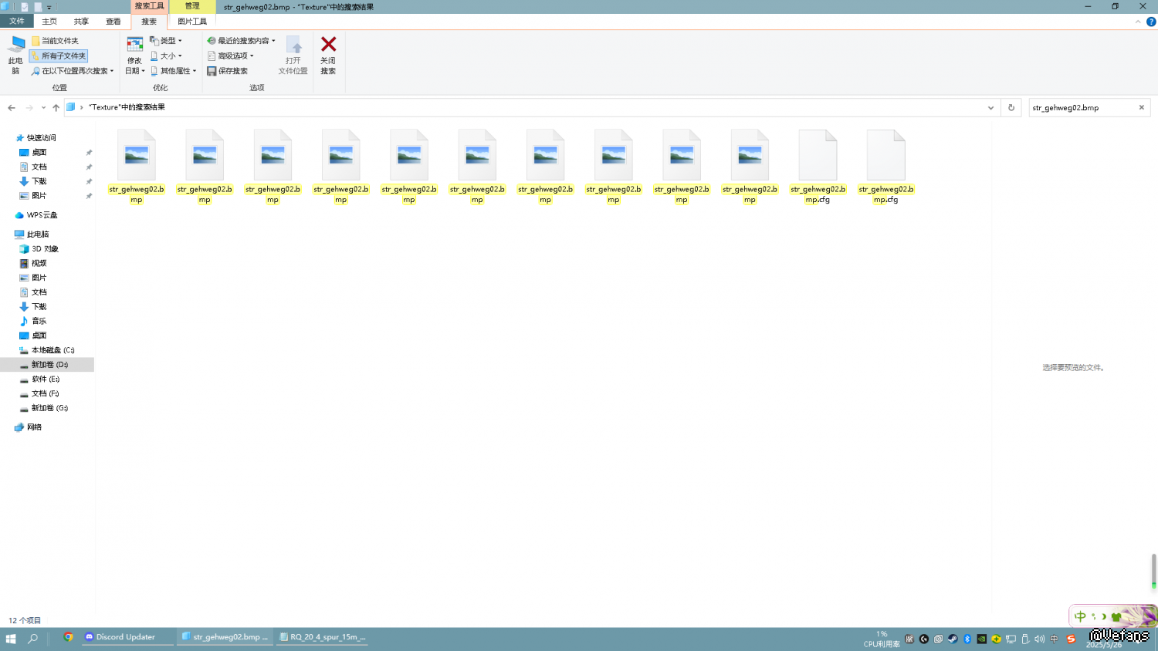The image size is (1158, 651).
Task: Open the 文件 menu tab
Action: 17,22
